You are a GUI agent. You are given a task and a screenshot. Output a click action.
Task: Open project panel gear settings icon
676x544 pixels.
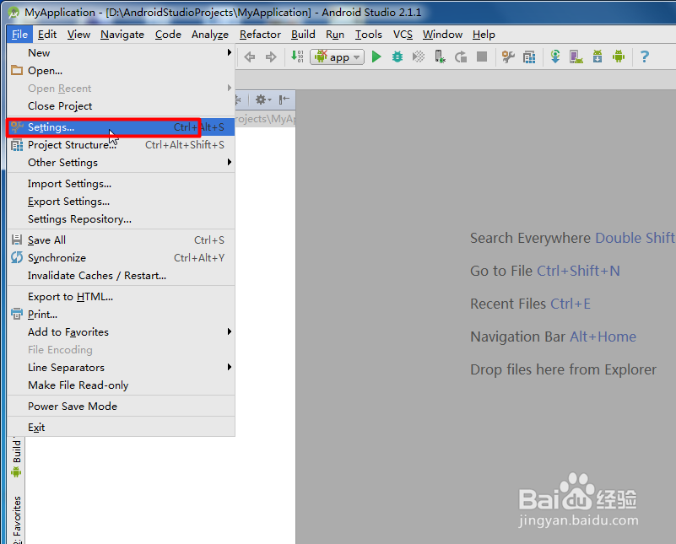click(x=263, y=100)
